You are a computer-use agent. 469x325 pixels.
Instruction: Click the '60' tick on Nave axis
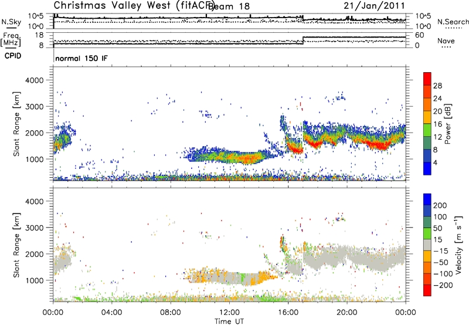point(420,35)
